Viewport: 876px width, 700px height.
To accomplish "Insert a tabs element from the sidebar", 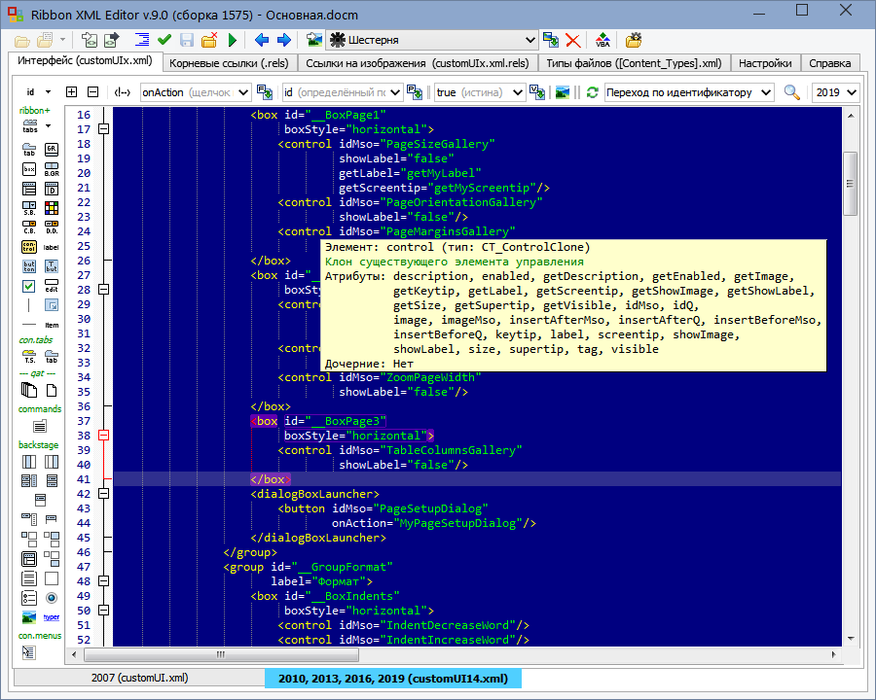I will [x=30, y=125].
